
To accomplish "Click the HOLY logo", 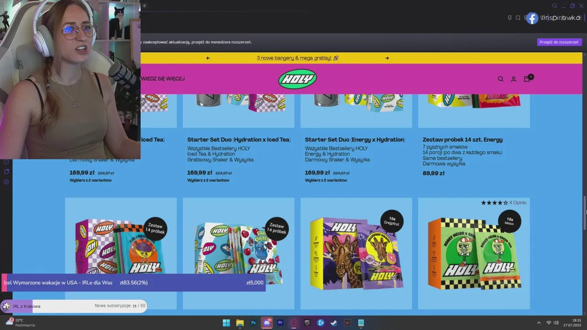I will [298, 79].
